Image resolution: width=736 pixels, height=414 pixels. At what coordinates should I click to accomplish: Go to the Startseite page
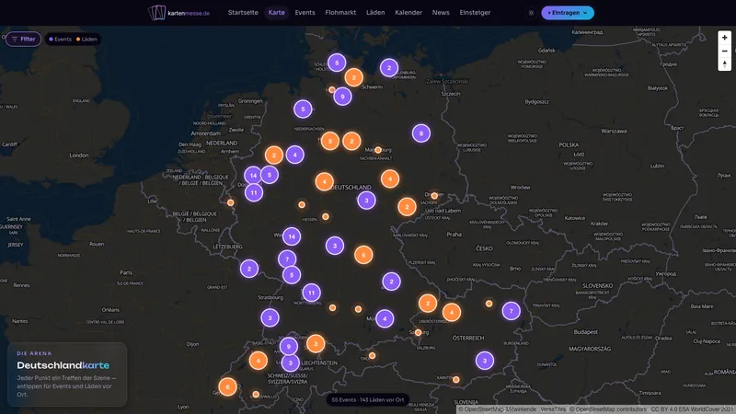pyautogui.click(x=243, y=13)
